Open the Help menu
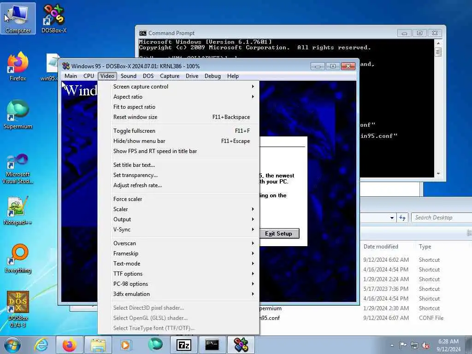This screenshot has width=472, height=354. pyautogui.click(x=233, y=76)
